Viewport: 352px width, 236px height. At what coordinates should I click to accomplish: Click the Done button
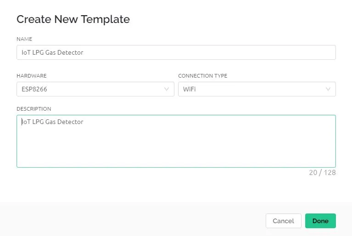click(x=320, y=221)
